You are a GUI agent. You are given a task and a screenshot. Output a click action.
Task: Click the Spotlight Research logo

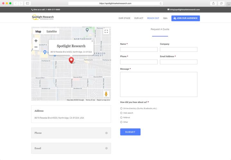[x=43, y=18]
